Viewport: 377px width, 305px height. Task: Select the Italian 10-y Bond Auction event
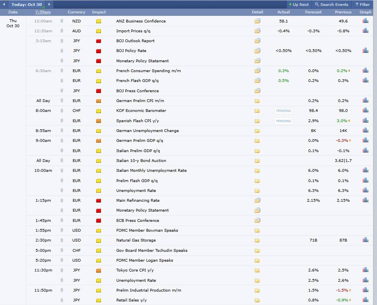(141, 160)
